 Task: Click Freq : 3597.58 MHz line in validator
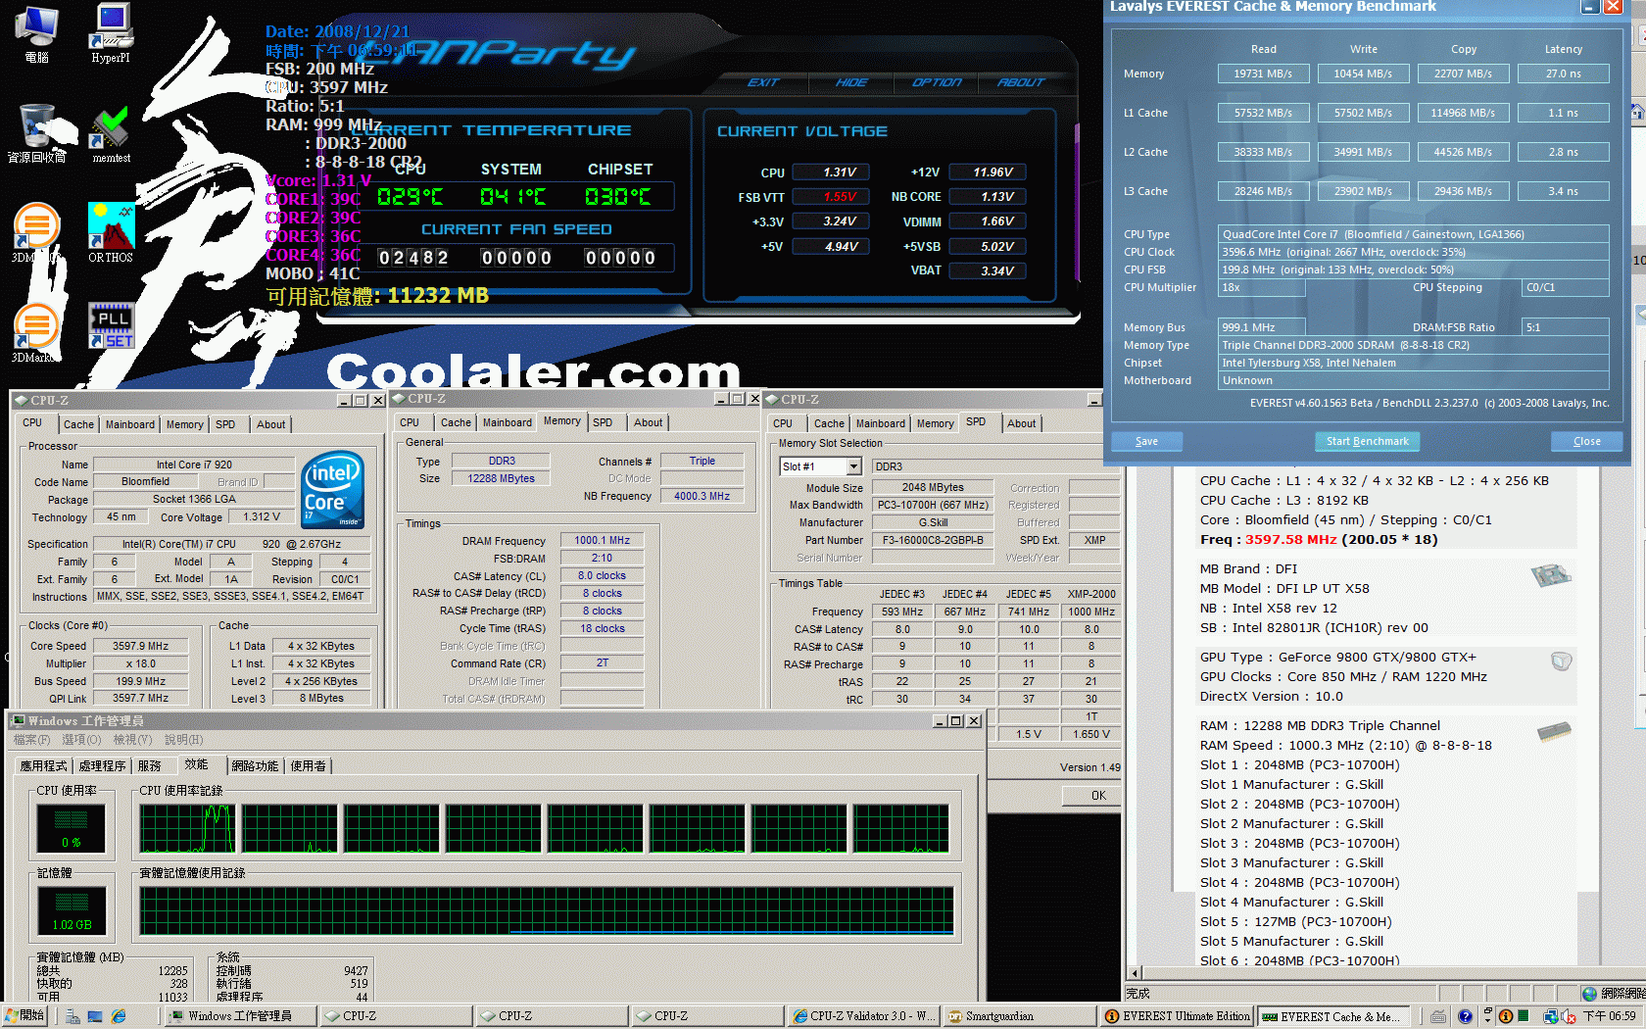1319,539
